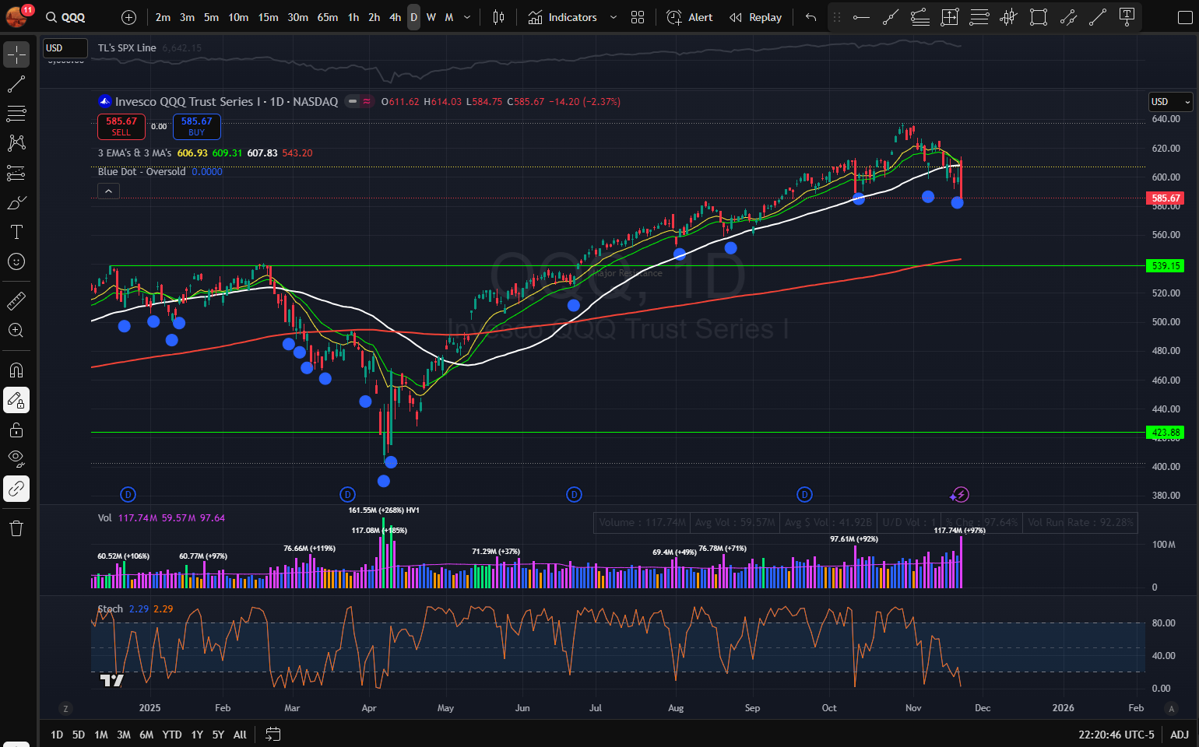1199x747 pixels.
Task: Set date range to All
Action: coord(240,735)
